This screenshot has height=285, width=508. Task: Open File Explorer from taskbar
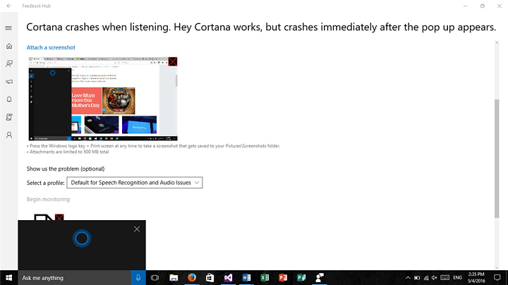[x=174, y=278]
